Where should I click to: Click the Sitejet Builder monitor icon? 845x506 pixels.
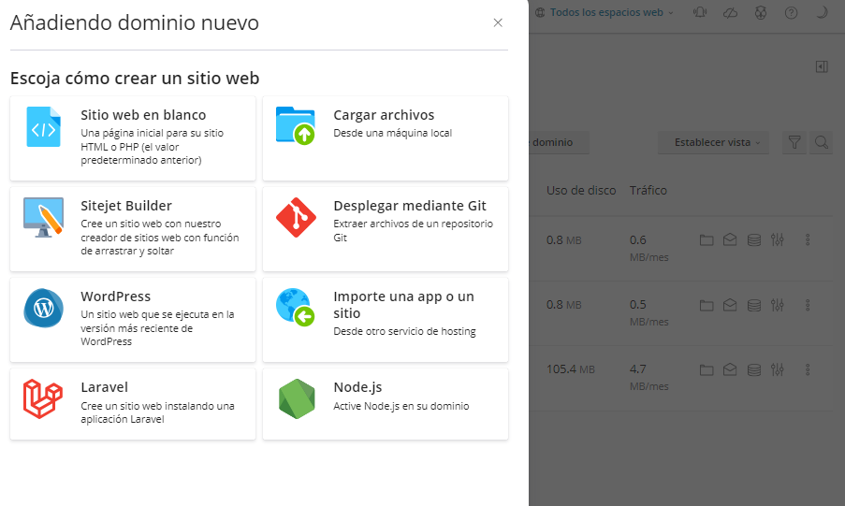pyautogui.click(x=44, y=217)
